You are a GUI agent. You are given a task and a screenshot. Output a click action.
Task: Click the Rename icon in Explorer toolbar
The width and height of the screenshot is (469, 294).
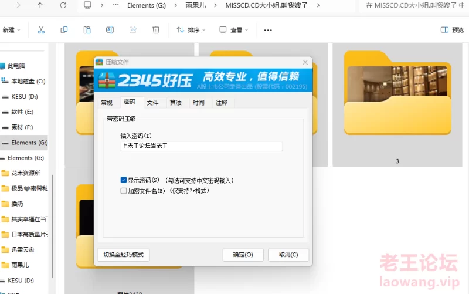click(110, 30)
